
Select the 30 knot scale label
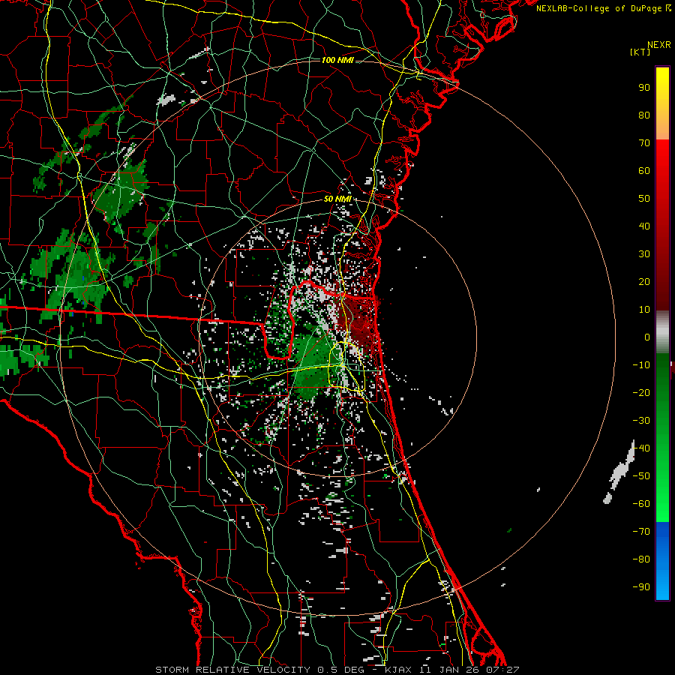click(644, 254)
